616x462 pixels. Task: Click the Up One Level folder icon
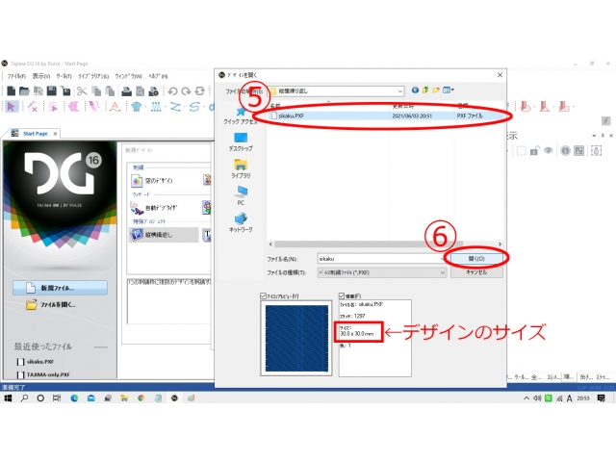(425, 90)
